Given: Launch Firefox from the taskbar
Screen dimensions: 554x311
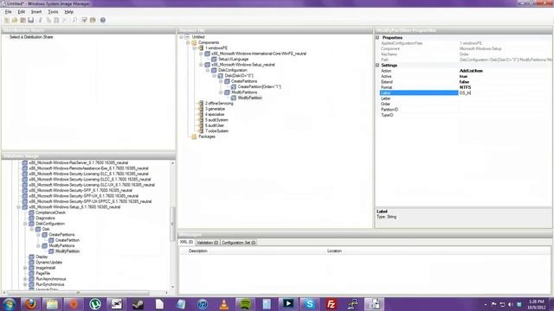Looking at the screenshot, I should click(x=31, y=304).
